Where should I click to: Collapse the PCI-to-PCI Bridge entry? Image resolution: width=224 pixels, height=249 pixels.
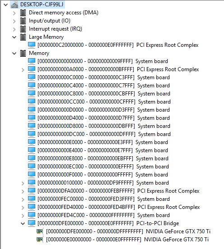tap(23, 224)
